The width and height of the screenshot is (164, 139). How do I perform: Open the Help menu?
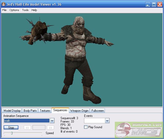tap(34, 10)
